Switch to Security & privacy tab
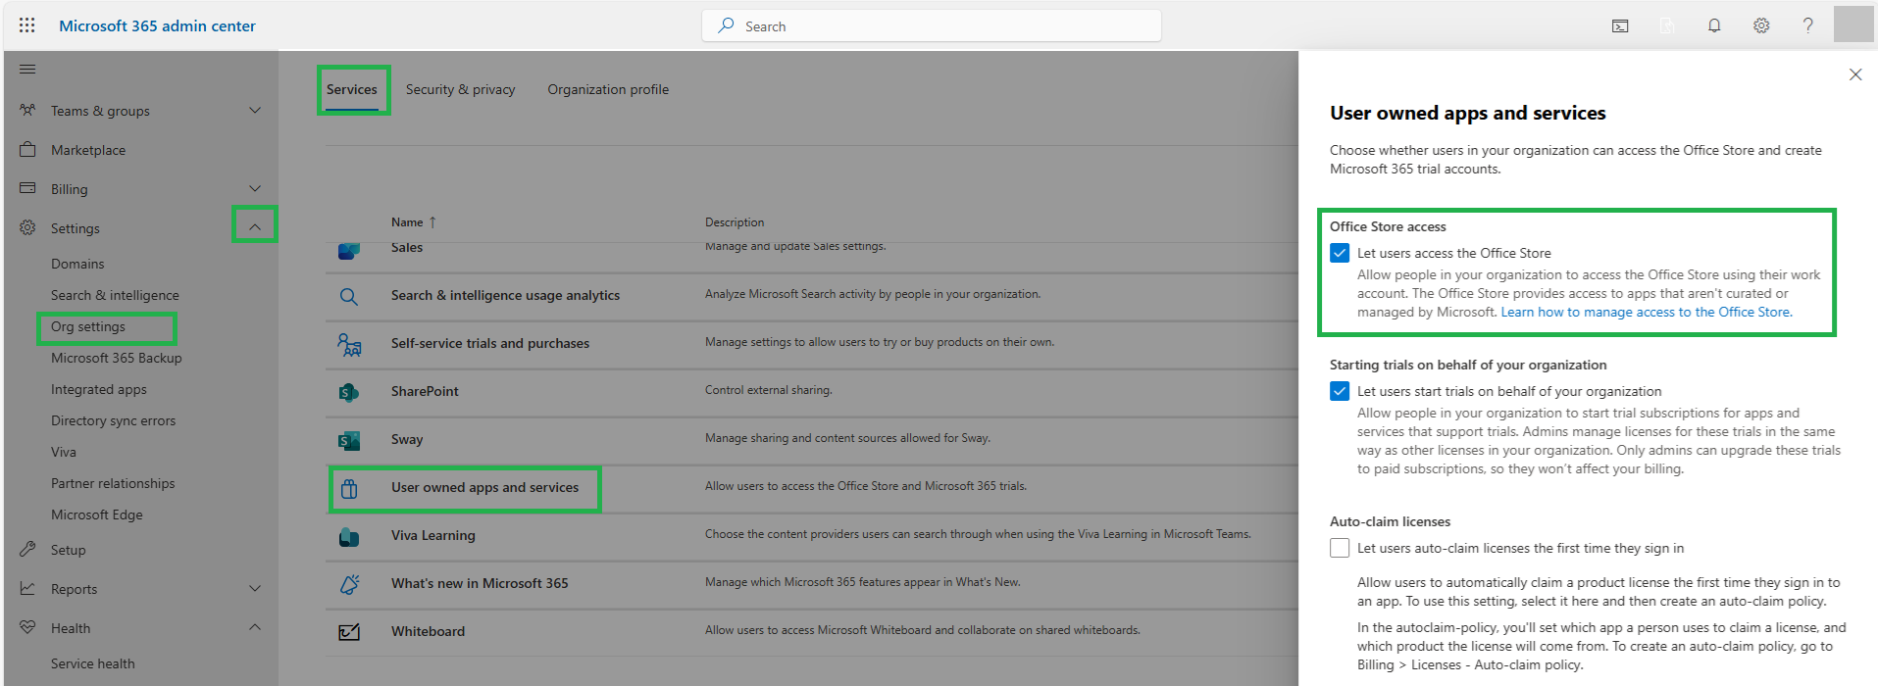Viewport: 1878px width, 686px height. pyautogui.click(x=460, y=89)
